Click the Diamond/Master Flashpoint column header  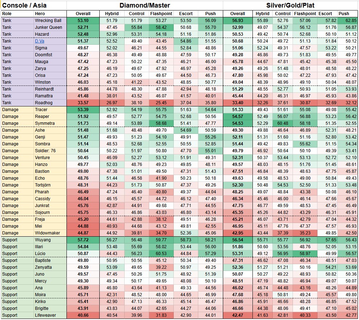(x=161, y=14)
